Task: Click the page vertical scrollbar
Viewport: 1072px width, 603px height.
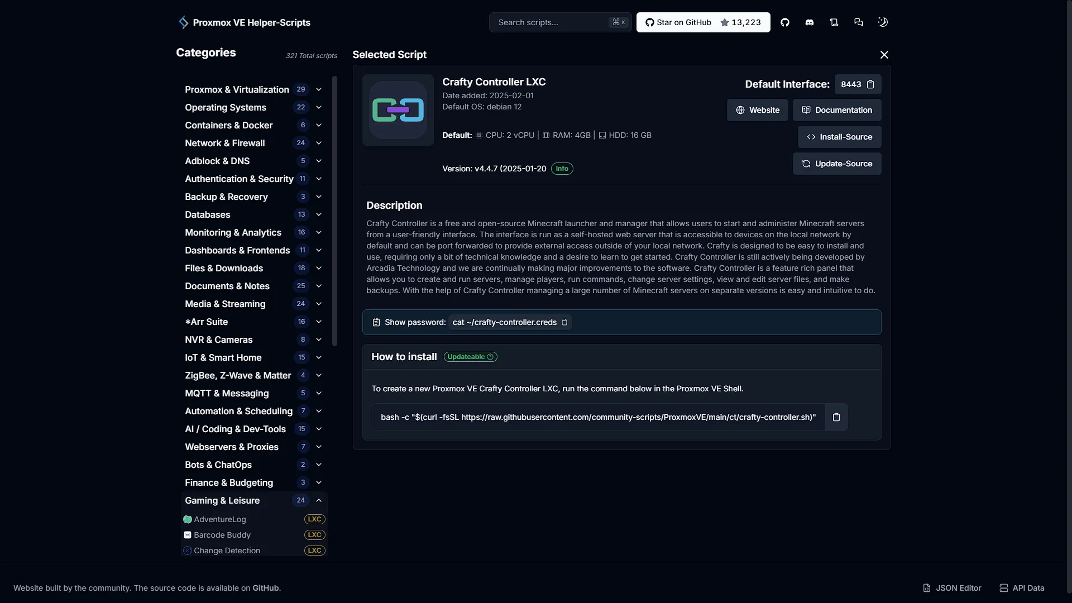Action: point(1069,296)
